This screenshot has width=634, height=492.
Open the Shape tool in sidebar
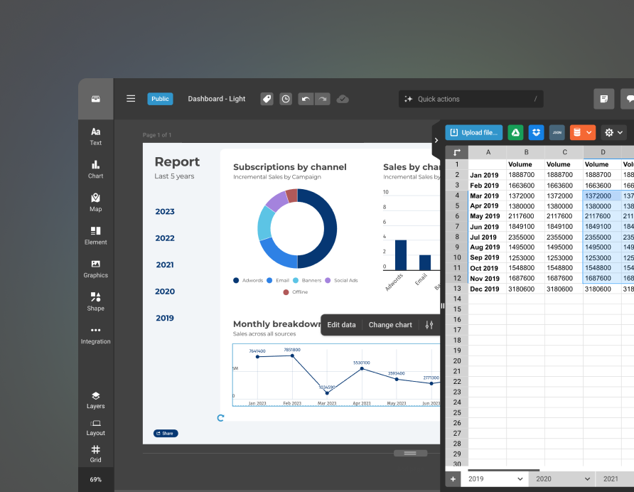pos(95,302)
